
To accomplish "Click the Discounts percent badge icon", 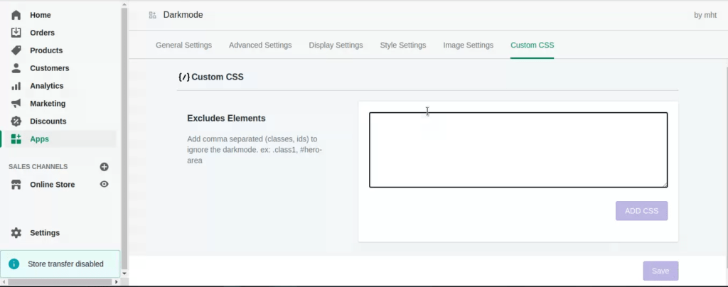I will point(16,121).
